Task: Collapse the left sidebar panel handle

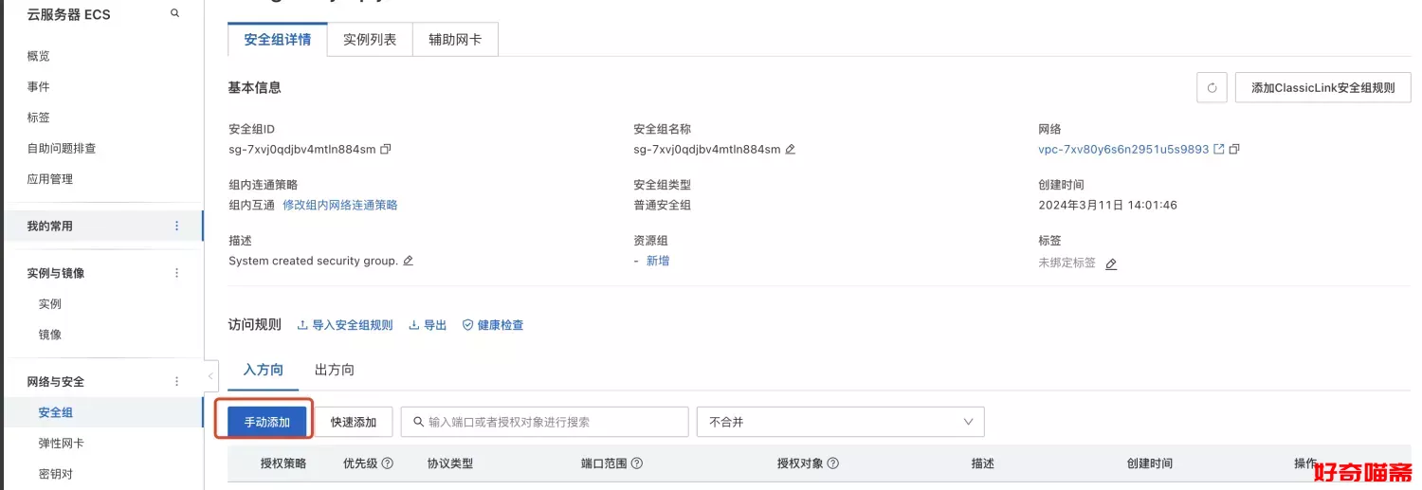Action: (210, 376)
